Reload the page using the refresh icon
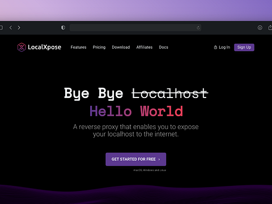Image resolution: width=272 pixels, height=204 pixels. [198, 28]
